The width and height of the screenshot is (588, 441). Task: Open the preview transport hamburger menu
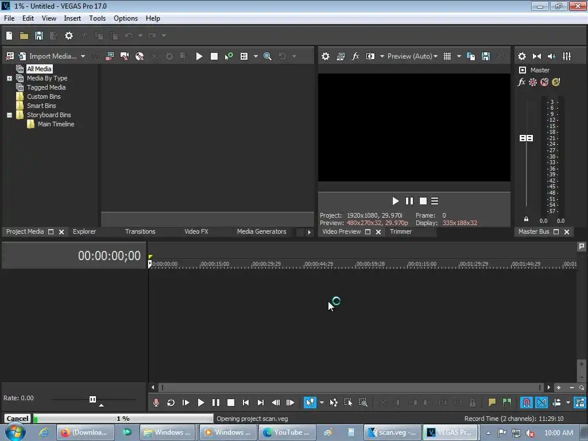point(435,202)
